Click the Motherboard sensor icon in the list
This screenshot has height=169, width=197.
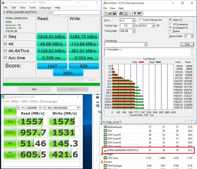pyautogui.click(x=105, y=127)
